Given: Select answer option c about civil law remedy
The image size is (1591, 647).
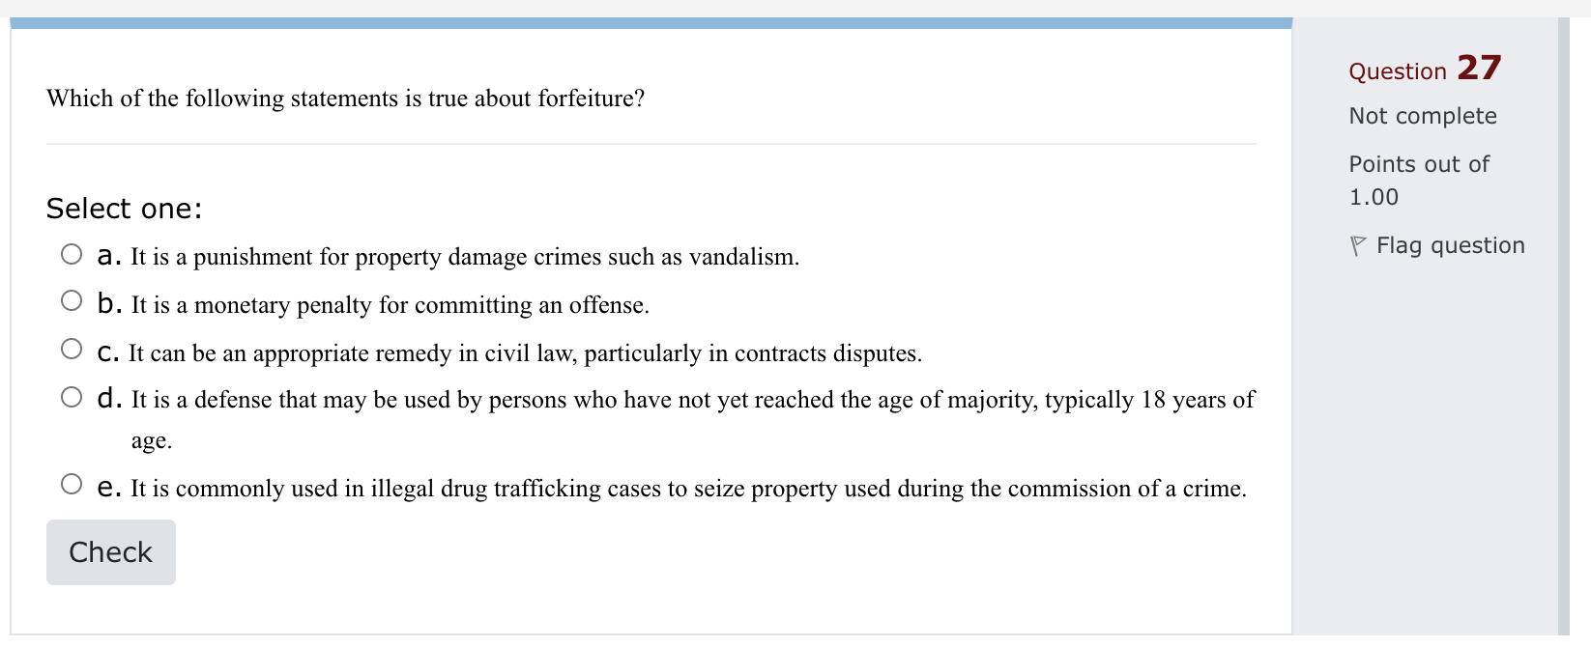Looking at the screenshot, I should point(72,348).
